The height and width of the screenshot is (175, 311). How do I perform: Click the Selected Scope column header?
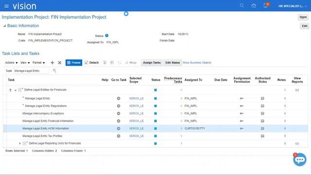pyautogui.click(x=136, y=80)
